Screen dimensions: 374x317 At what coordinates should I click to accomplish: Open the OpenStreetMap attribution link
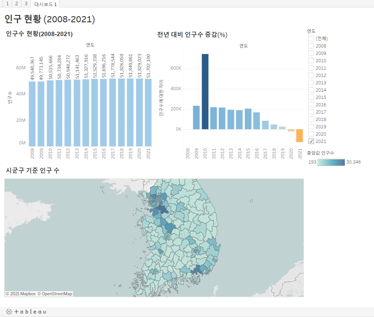(x=55, y=294)
